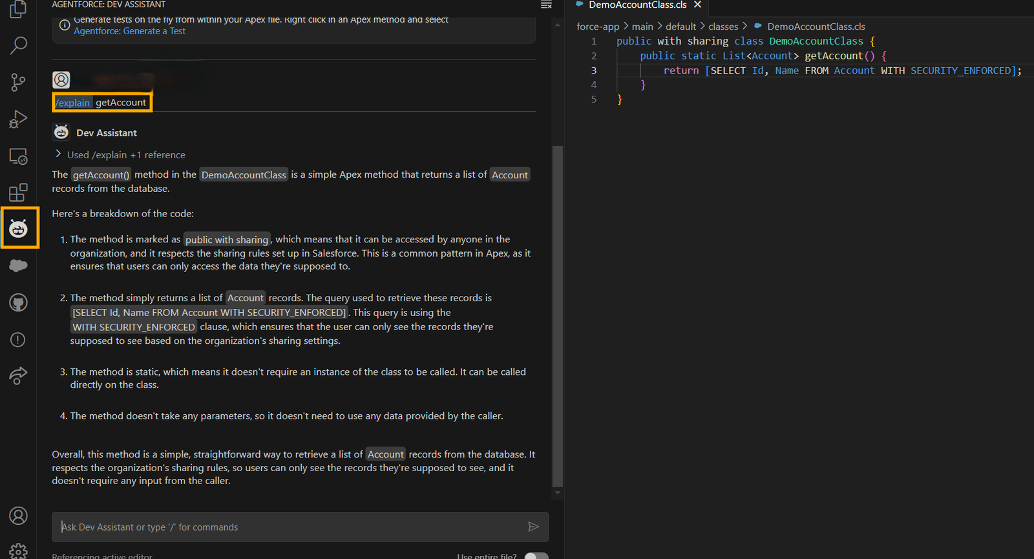Open the Search view

[18, 45]
